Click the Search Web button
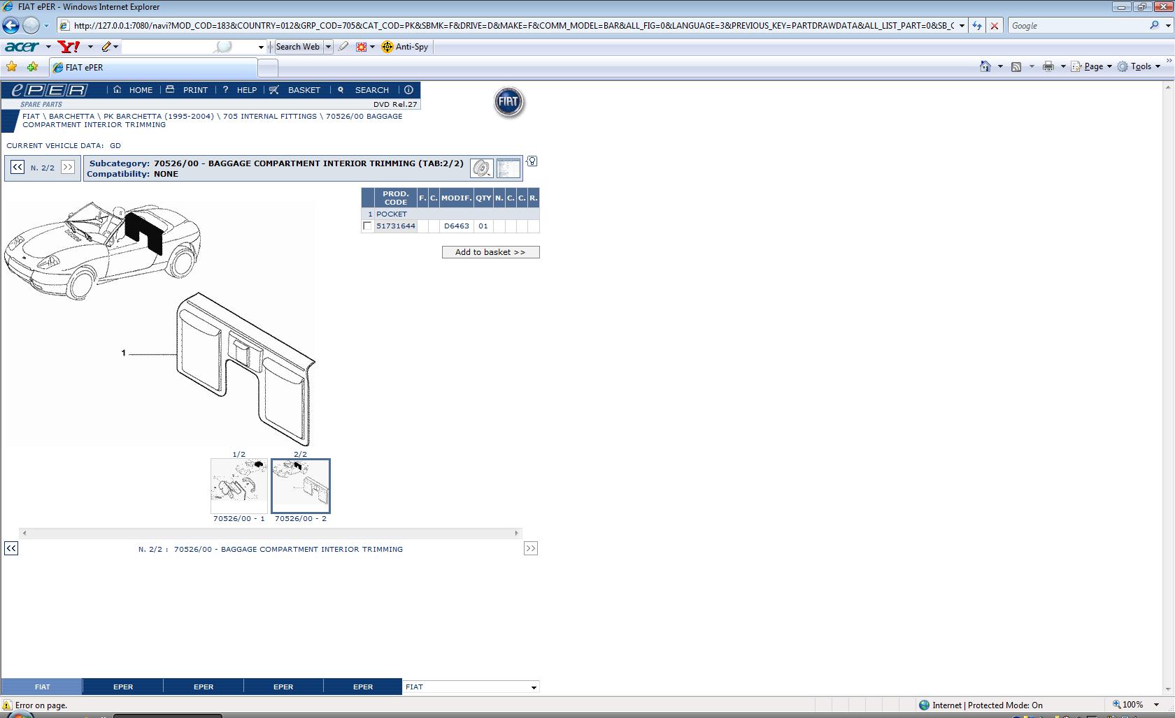This screenshot has height=718, width=1175. [297, 47]
